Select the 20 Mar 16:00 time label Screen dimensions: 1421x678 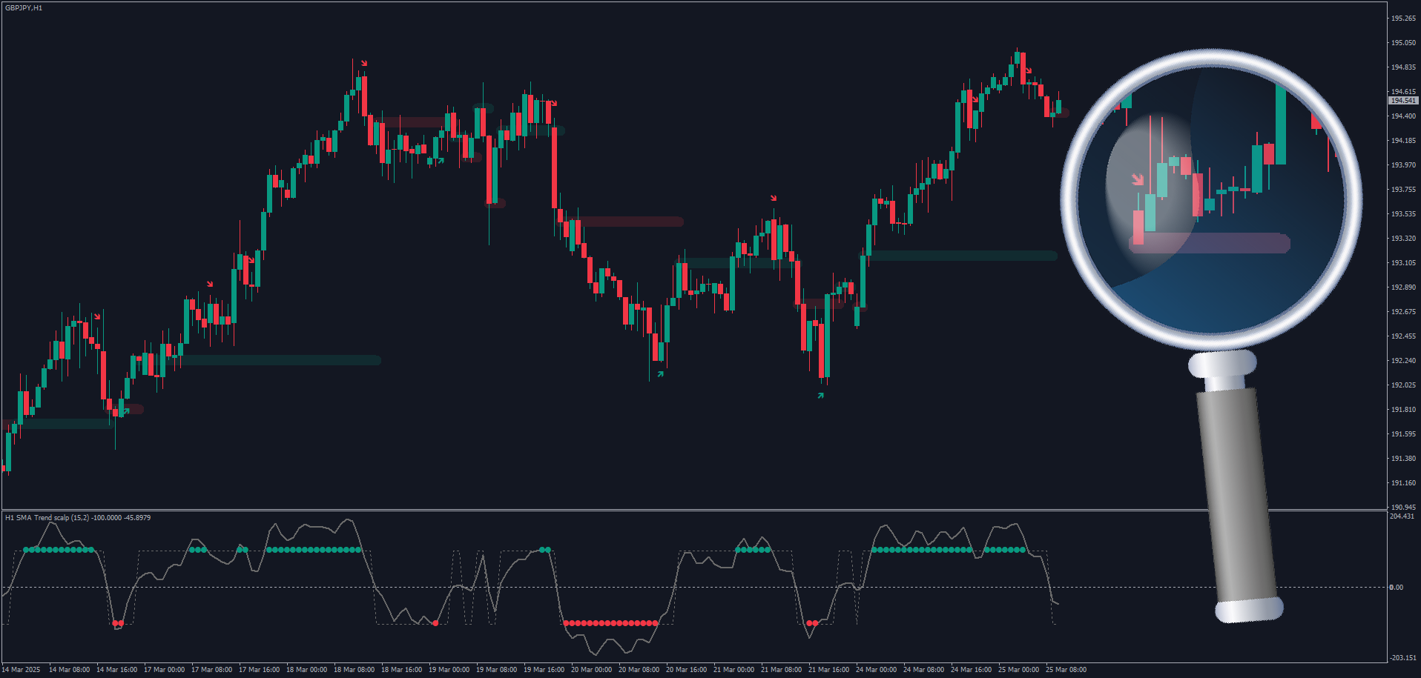[x=687, y=670]
